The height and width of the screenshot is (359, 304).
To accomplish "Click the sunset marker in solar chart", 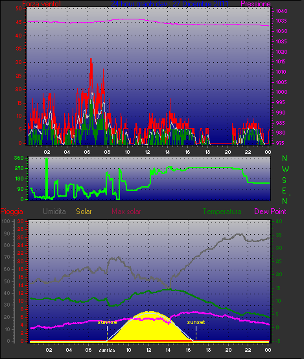I will click(196, 322).
